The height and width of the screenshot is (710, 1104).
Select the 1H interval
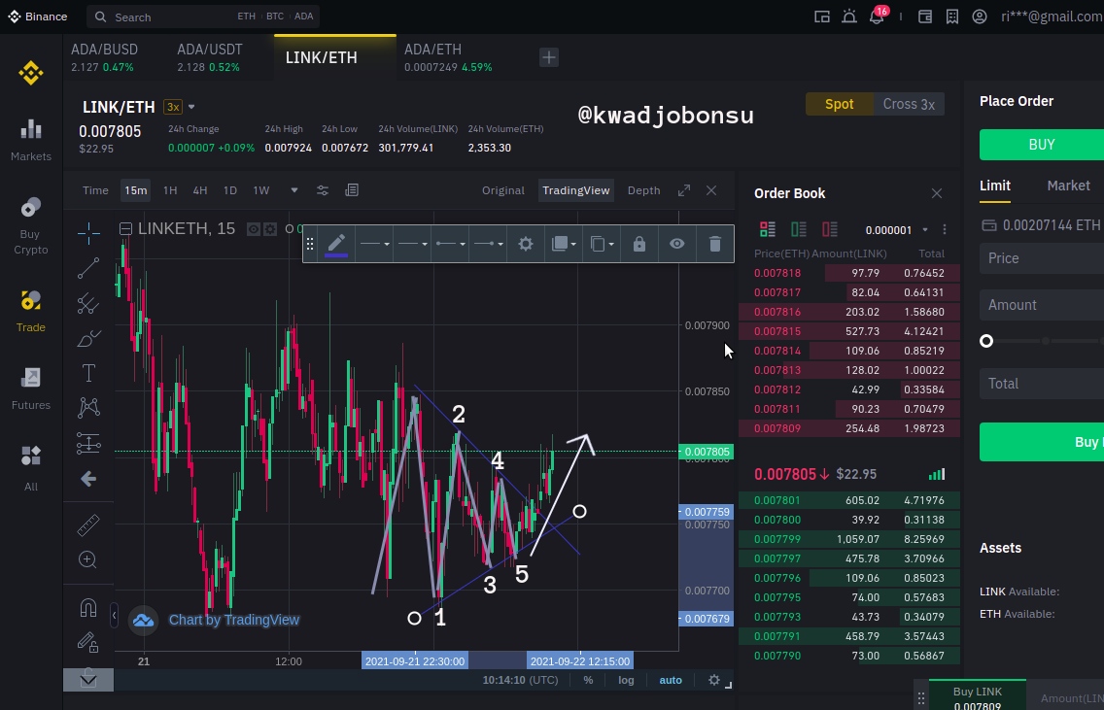tap(170, 190)
